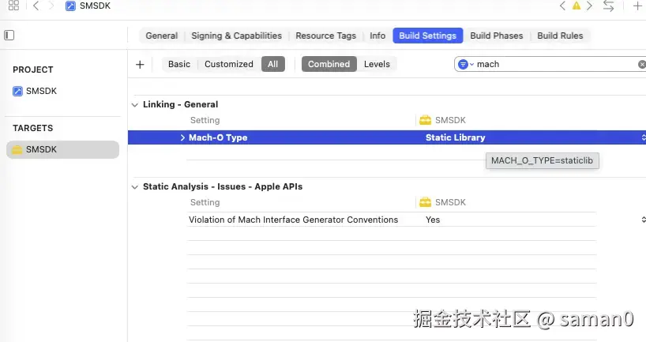Screen dimensions: 646x342
Task: Open Signing & Capabilities tab
Action: point(236,36)
